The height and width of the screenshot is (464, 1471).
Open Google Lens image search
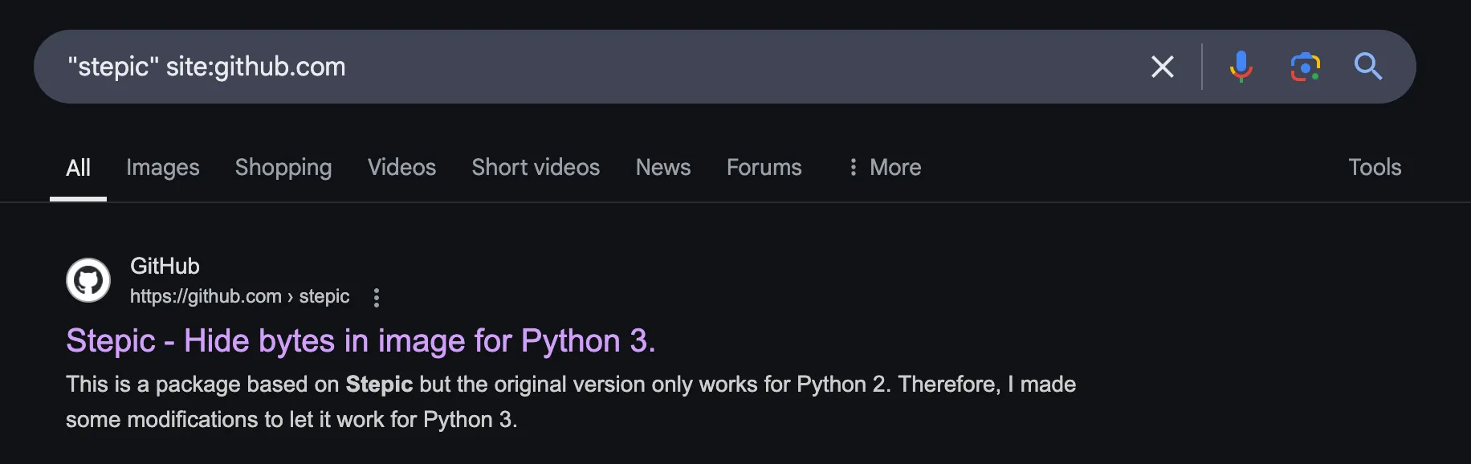click(1305, 67)
